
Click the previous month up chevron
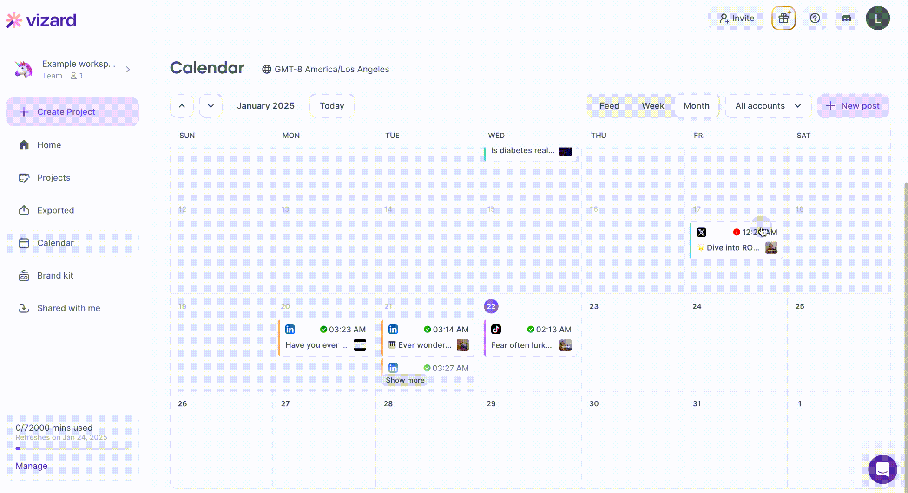181,105
